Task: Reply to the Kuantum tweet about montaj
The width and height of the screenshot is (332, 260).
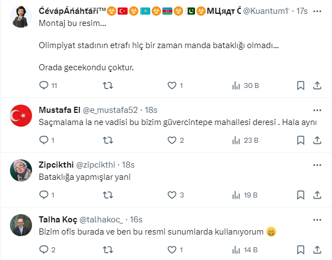Action: click(45, 85)
